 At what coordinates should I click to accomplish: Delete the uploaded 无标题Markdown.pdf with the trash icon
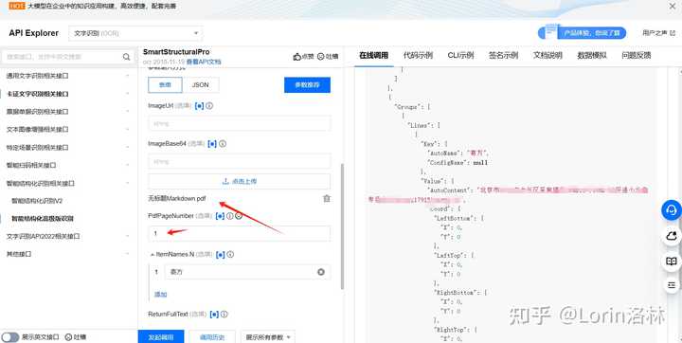tap(327, 198)
